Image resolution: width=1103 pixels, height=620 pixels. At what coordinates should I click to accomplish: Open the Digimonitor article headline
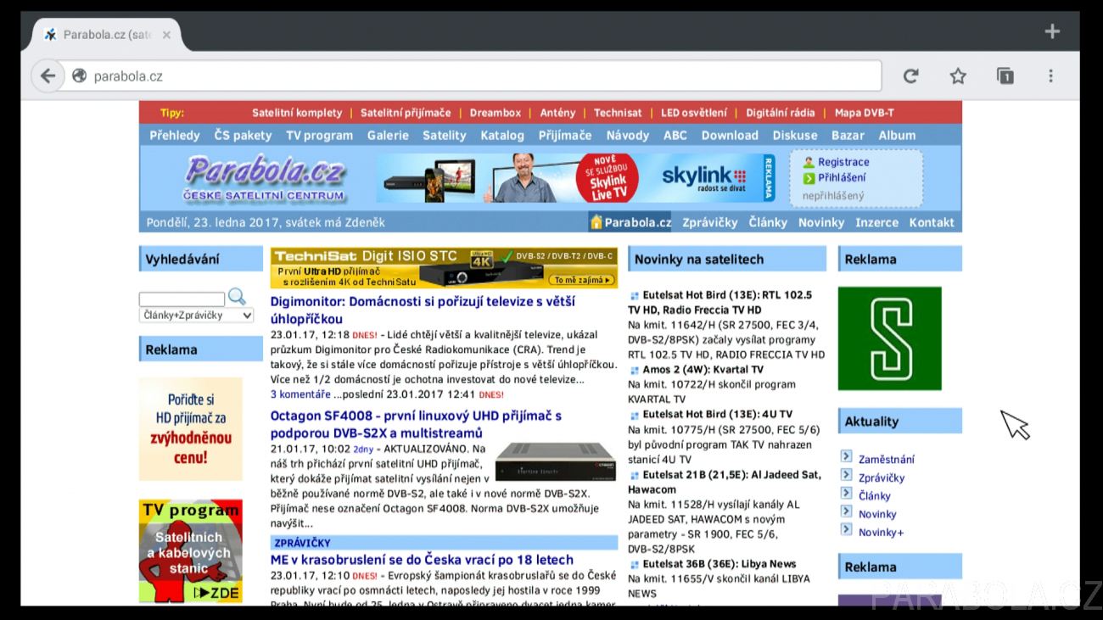(x=423, y=310)
